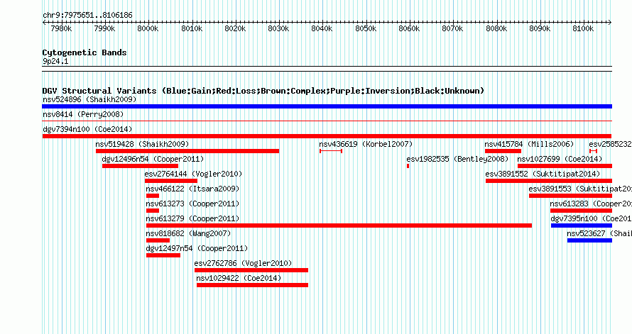The height and width of the screenshot is (334, 632).
Task: Open the esv2585232 variant label
Action: pyautogui.click(x=610, y=144)
